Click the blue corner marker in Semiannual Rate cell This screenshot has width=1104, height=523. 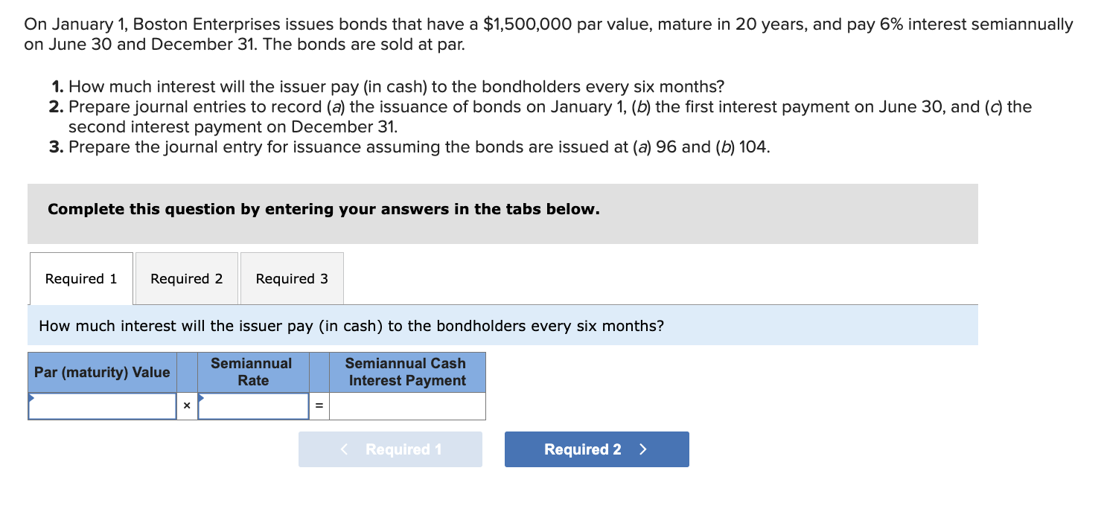click(x=200, y=398)
